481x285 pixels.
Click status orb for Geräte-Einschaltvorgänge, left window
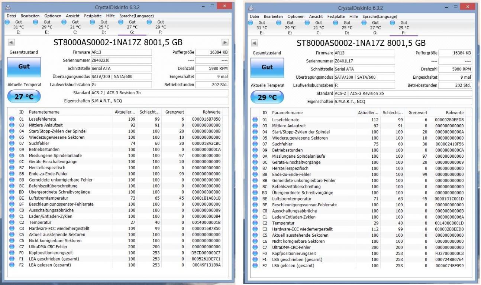pyautogui.click(x=12, y=161)
